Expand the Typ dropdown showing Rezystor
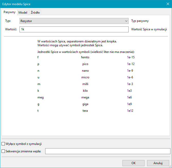Image resolution: width=172 pixels, height=168 pixels. [x=74, y=21]
